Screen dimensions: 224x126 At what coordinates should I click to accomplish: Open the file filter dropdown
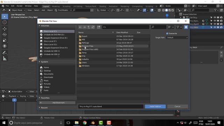click(x=179, y=27)
